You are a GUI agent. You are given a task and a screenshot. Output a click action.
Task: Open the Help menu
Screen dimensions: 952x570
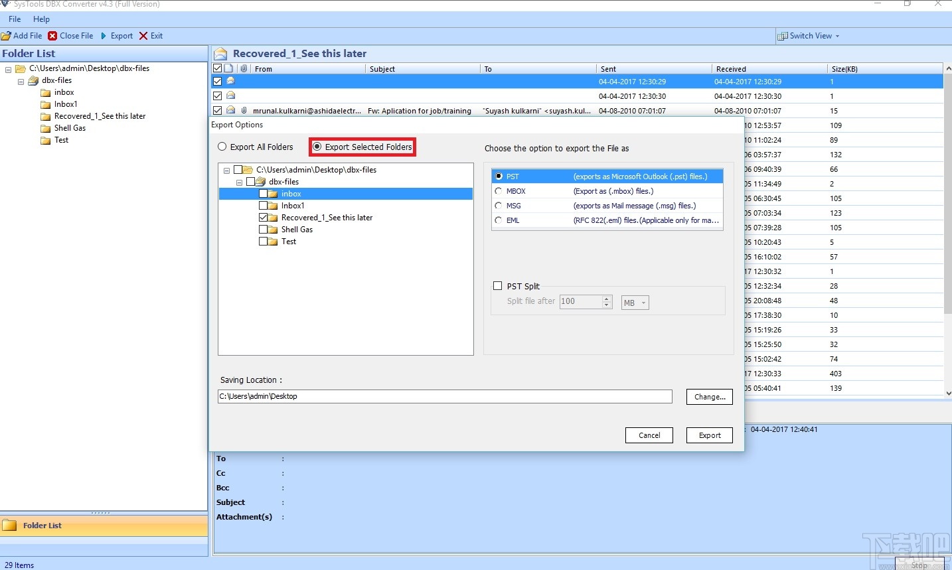point(41,19)
